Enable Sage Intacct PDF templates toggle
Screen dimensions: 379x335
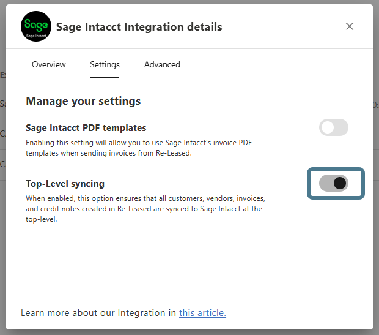pos(334,127)
